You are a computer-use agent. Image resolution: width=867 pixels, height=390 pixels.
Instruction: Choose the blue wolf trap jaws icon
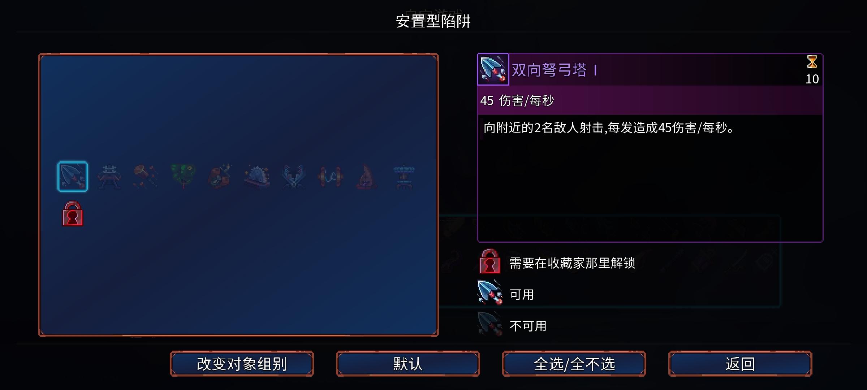[293, 176]
